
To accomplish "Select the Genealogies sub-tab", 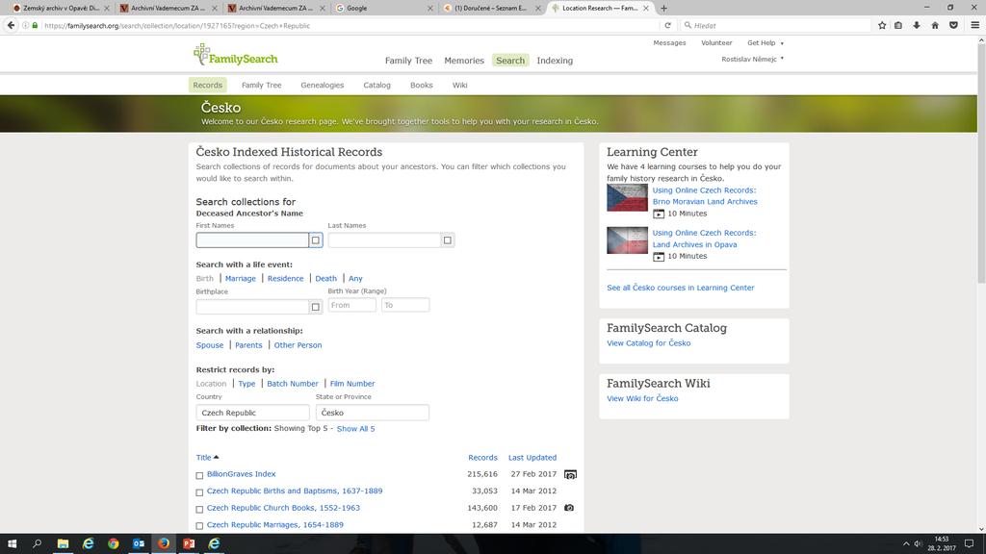I will (322, 85).
